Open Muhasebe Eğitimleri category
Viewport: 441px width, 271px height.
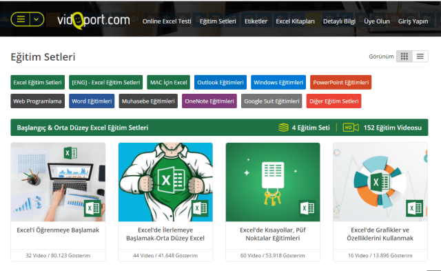(x=148, y=101)
